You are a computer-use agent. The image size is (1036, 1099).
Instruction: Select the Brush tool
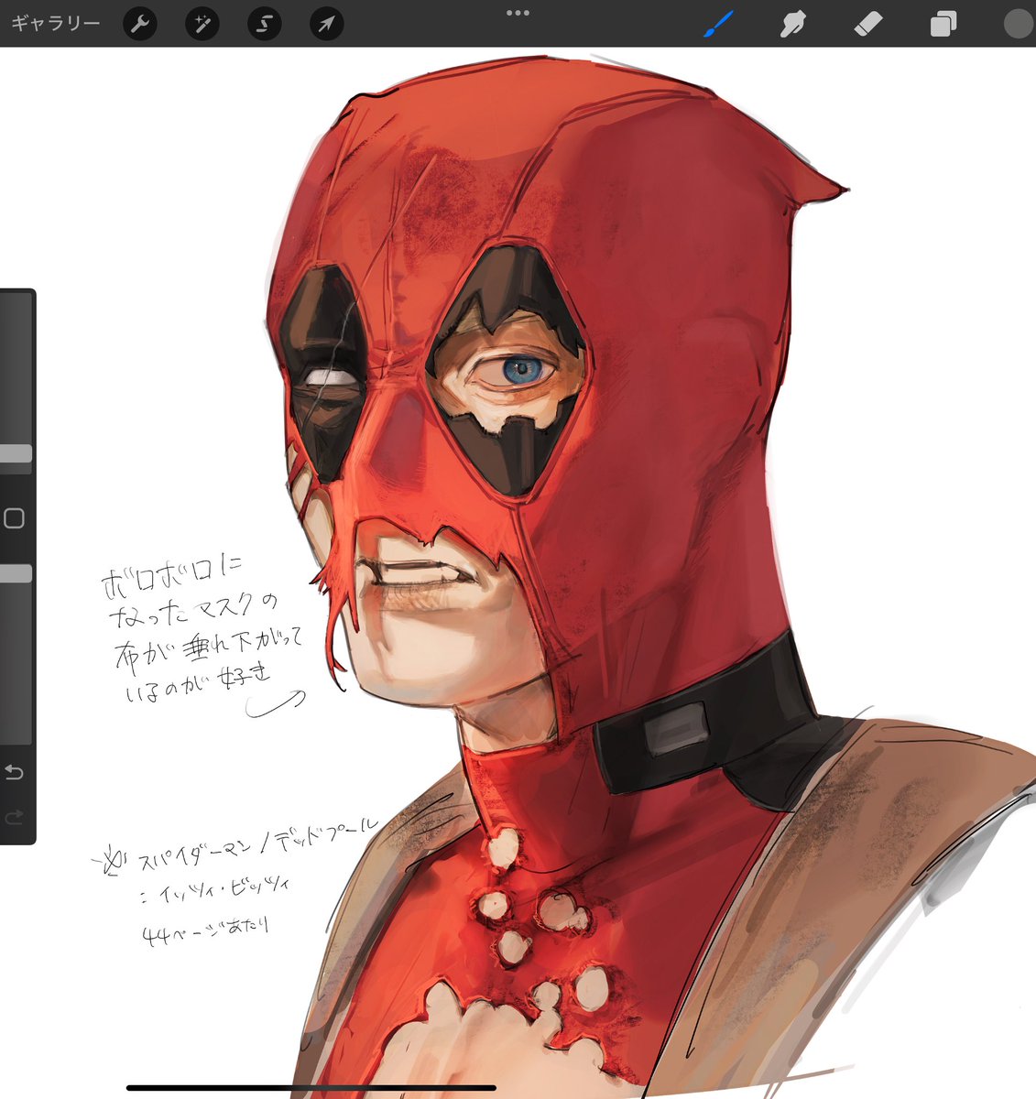tap(718, 24)
